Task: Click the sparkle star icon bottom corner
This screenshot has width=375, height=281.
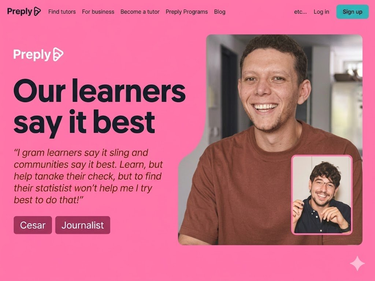Action: [x=357, y=263]
